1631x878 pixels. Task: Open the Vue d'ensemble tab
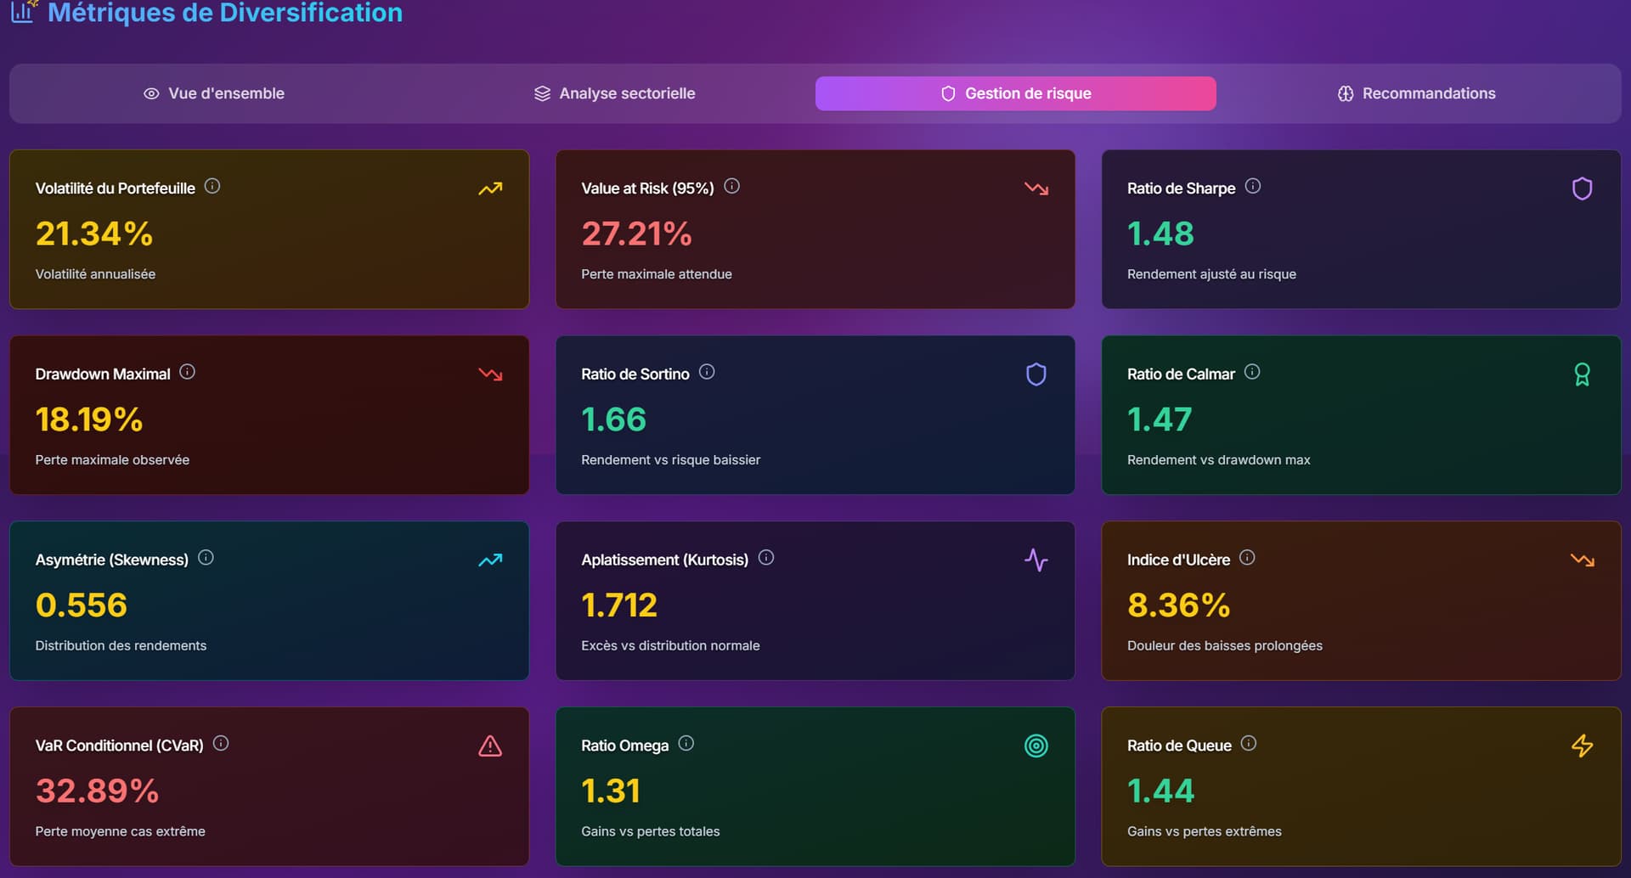214,93
